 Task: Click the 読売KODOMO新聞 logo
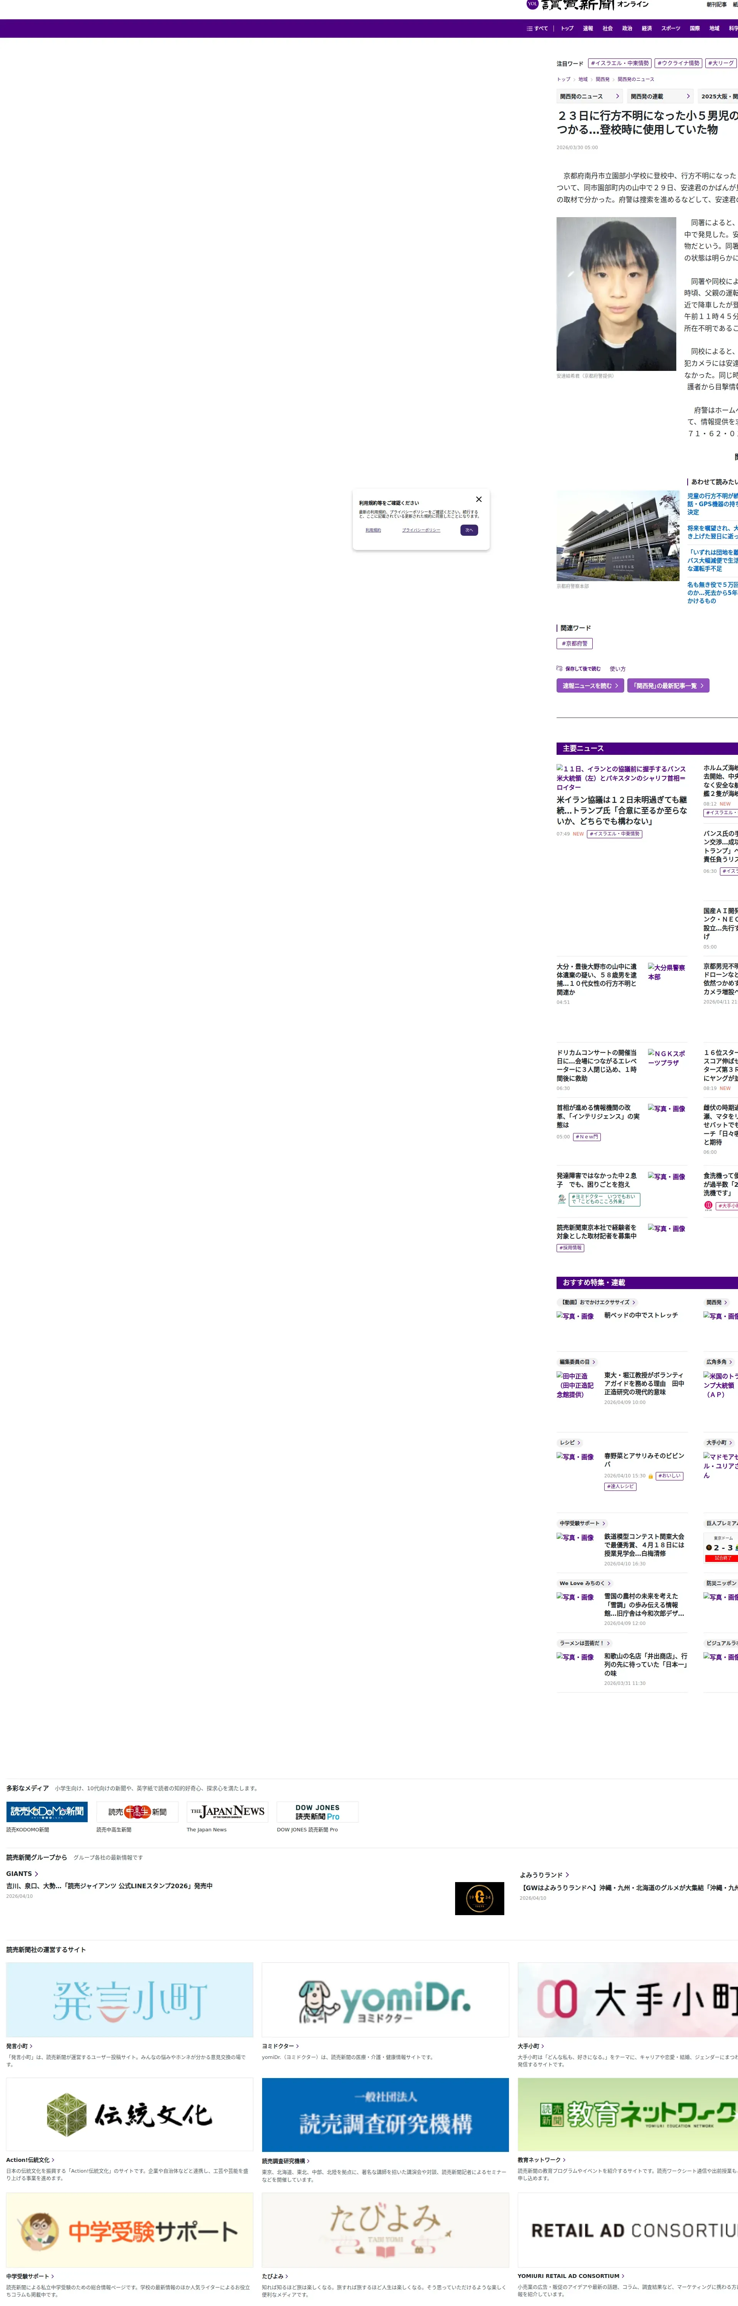click(x=47, y=1812)
